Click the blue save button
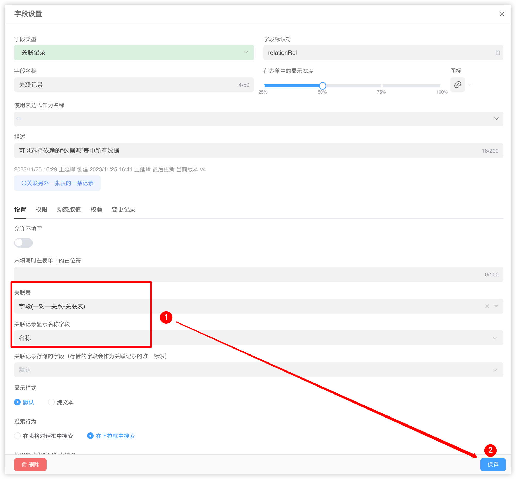This screenshot has height=479, width=516. coord(493,465)
